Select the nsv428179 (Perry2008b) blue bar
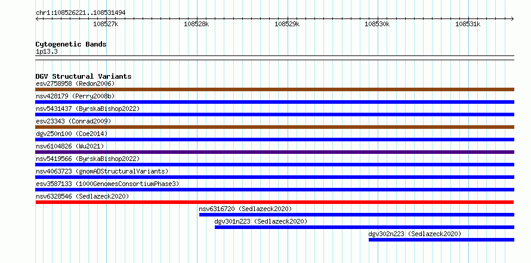 coord(274,102)
